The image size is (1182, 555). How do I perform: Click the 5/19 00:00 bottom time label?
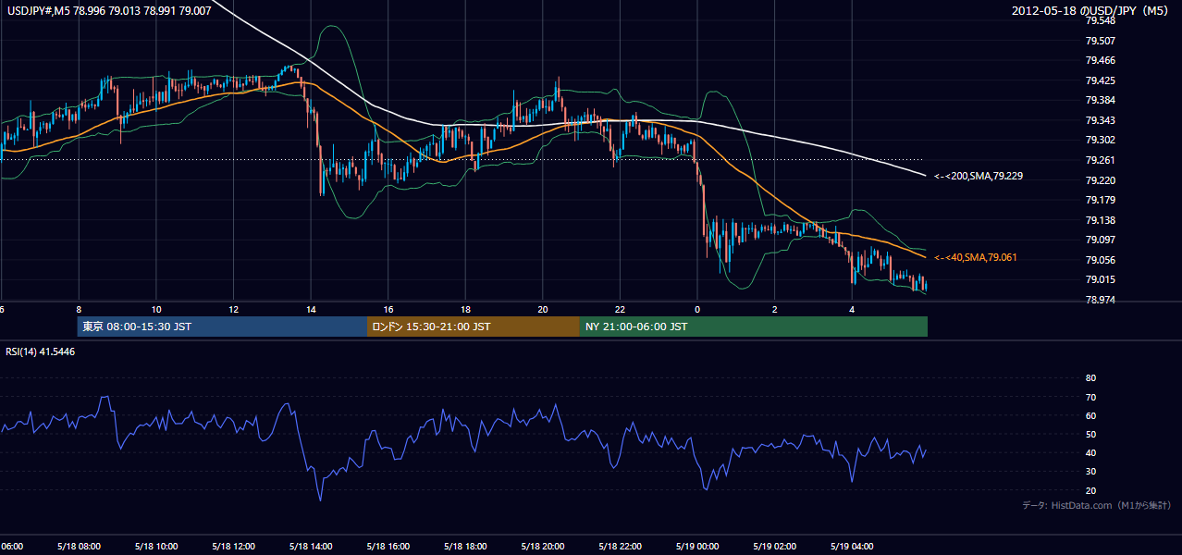pos(698,546)
